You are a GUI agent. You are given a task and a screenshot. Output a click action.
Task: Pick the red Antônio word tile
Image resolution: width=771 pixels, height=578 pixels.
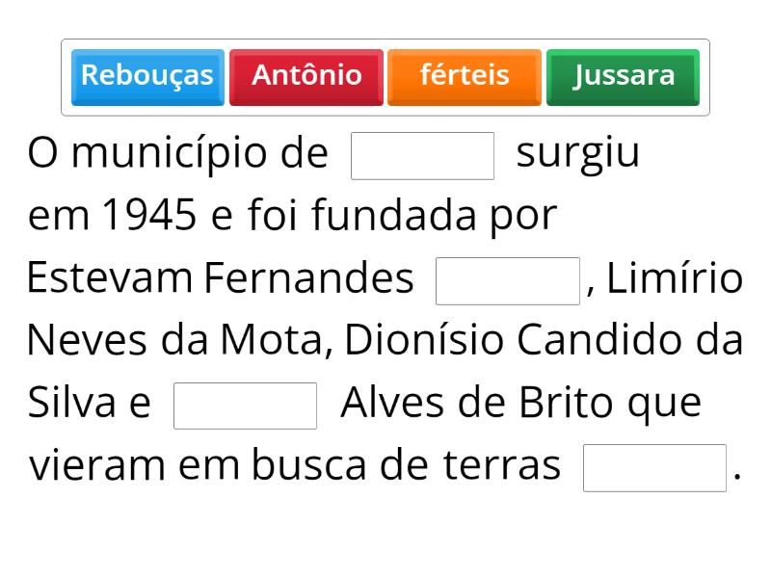pyautogui.click(x=306, y=76)
